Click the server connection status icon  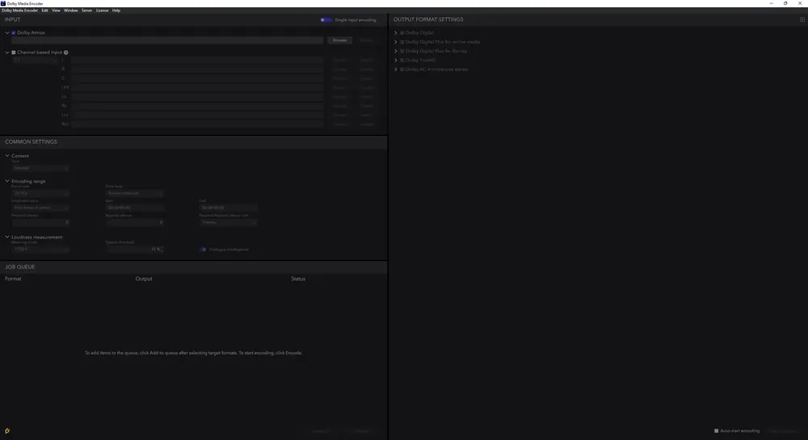pyautogui.click(x=7, y=431)
